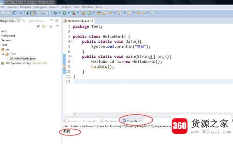
Task: Click the console output text 数据
Action: (67, 131)
